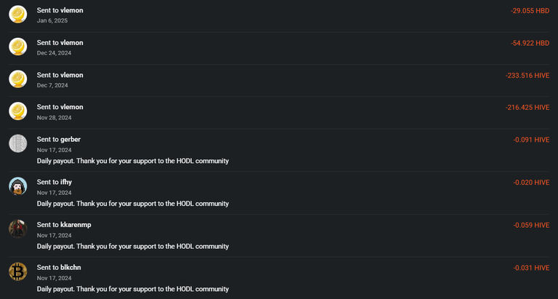Click ifhy's bearded pixel avatar
558x299 pixels.
(x=17, y=186)
